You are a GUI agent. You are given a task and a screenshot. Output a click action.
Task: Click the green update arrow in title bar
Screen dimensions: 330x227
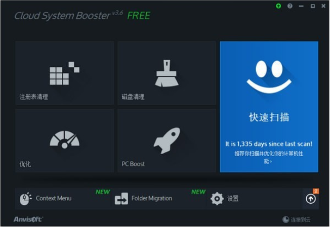pyautogui.click(x=278, y=6)
